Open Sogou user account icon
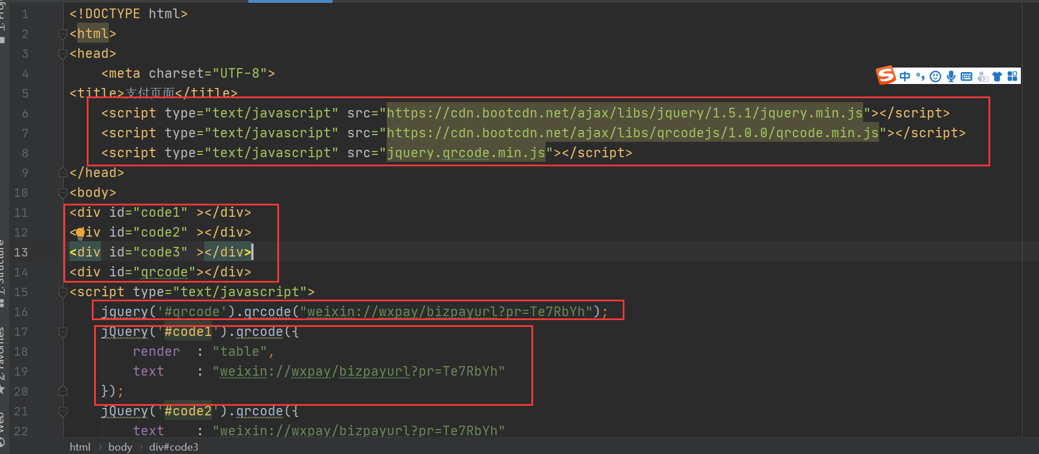Screen dimensions: 1039x454 pos(983,76)
